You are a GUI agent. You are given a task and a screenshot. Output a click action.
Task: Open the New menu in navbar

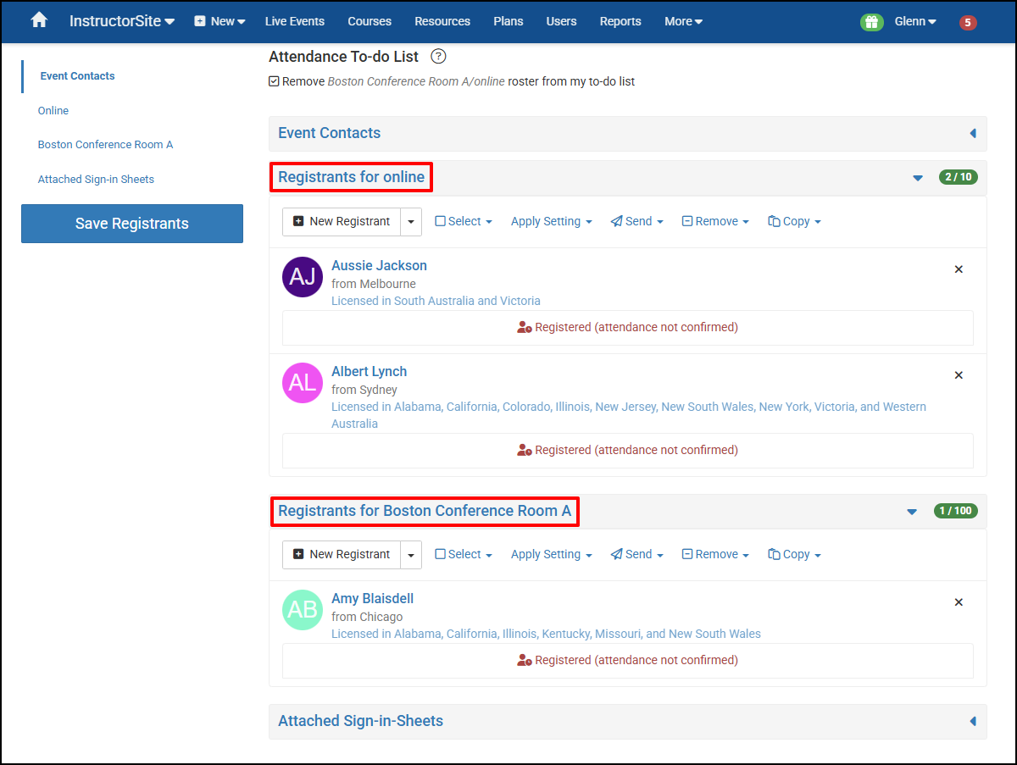(x=220, y=21)
